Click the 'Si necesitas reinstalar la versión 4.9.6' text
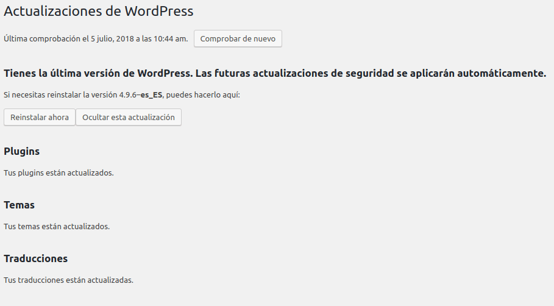The image size is (554, 306). click(x=122, y=94)
